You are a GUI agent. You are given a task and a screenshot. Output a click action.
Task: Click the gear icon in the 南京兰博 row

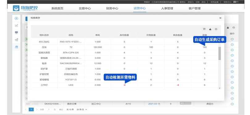tap(232, 104)
